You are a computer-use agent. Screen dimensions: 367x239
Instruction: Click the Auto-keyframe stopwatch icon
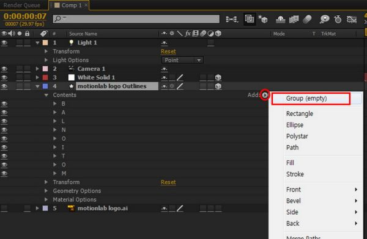click(338, 20)
